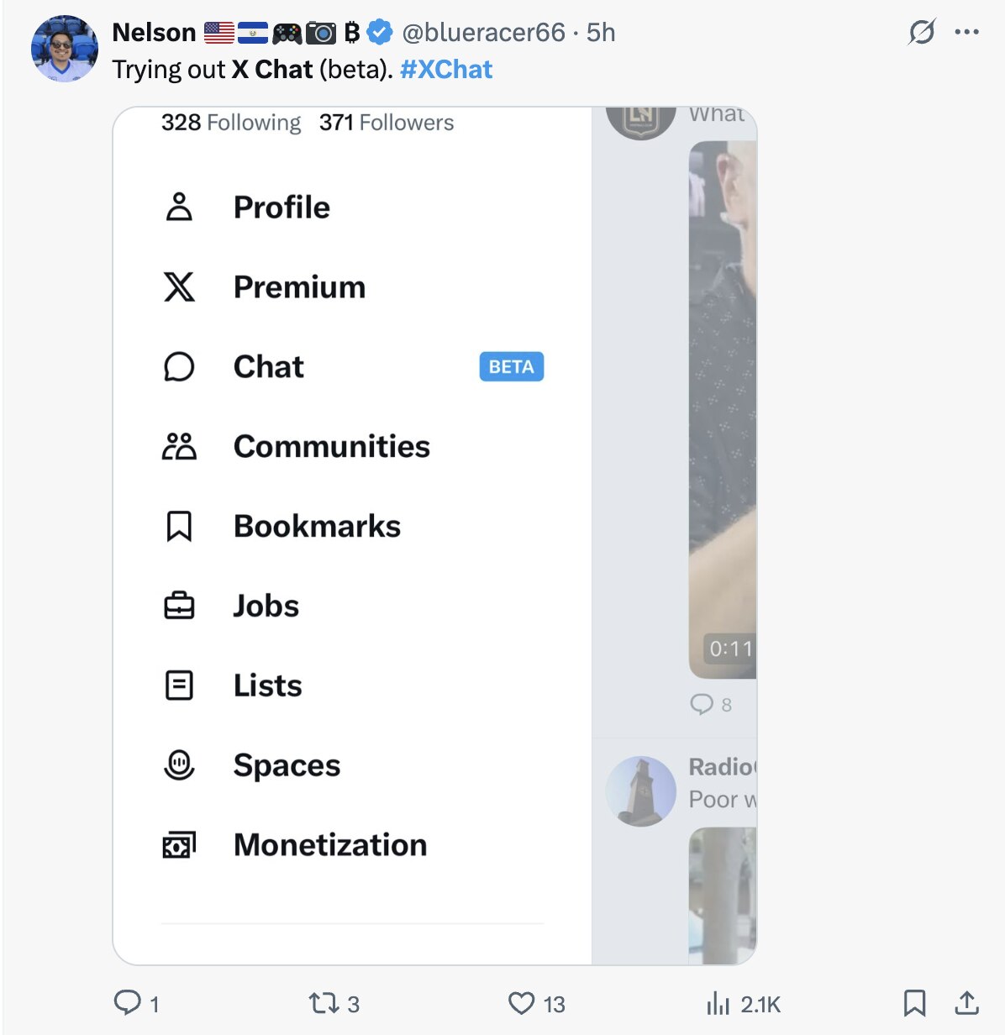Like the post with heart icon
The width and height of the screenshot is (1005, 1035).
[522, 1003]
